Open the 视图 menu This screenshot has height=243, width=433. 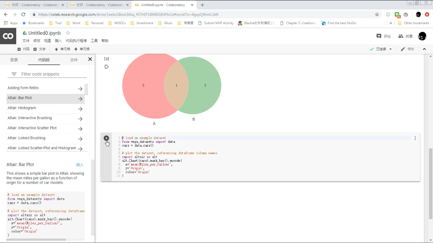tap(47, 41)
